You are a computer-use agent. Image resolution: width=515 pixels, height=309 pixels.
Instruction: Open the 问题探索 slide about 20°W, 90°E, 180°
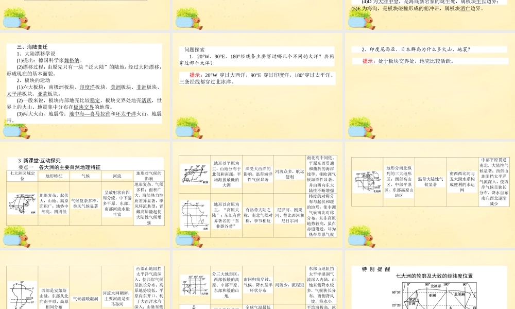click(x=257, y=85)
